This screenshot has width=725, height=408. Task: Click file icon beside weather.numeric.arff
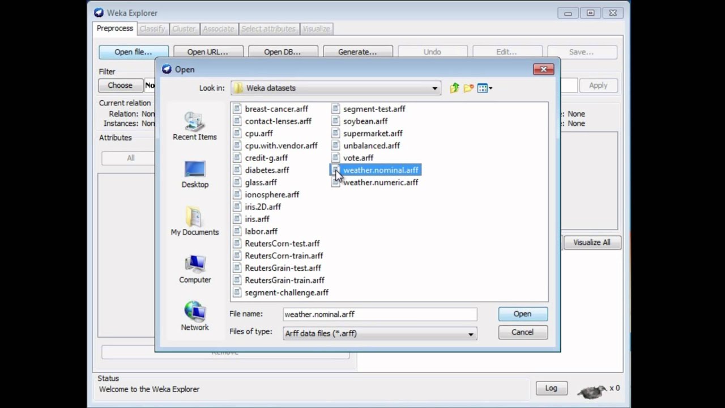tap(336, 182)
